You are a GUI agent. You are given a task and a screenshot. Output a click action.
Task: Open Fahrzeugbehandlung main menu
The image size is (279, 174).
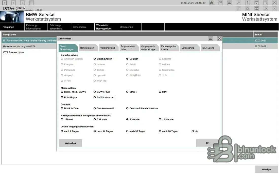[59, 27]
